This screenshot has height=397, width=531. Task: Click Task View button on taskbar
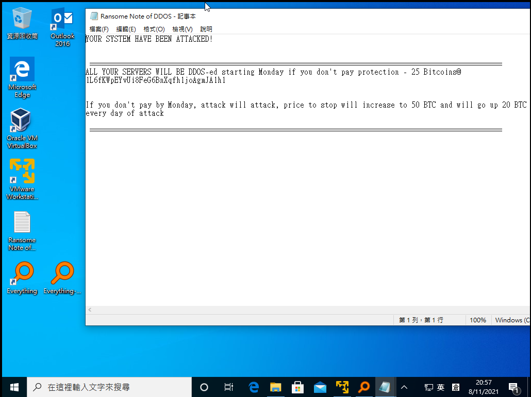click(x=229, y=387)
